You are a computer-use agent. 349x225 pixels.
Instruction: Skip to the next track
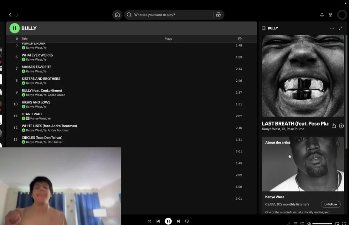[178, 221]
